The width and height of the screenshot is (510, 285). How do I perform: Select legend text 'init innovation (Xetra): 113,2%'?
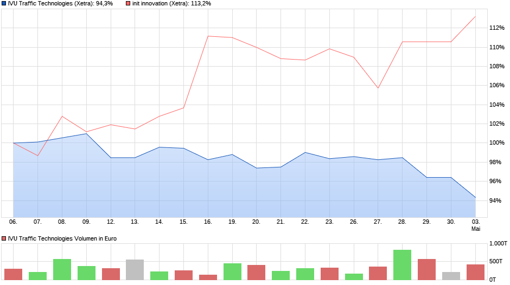171,4
